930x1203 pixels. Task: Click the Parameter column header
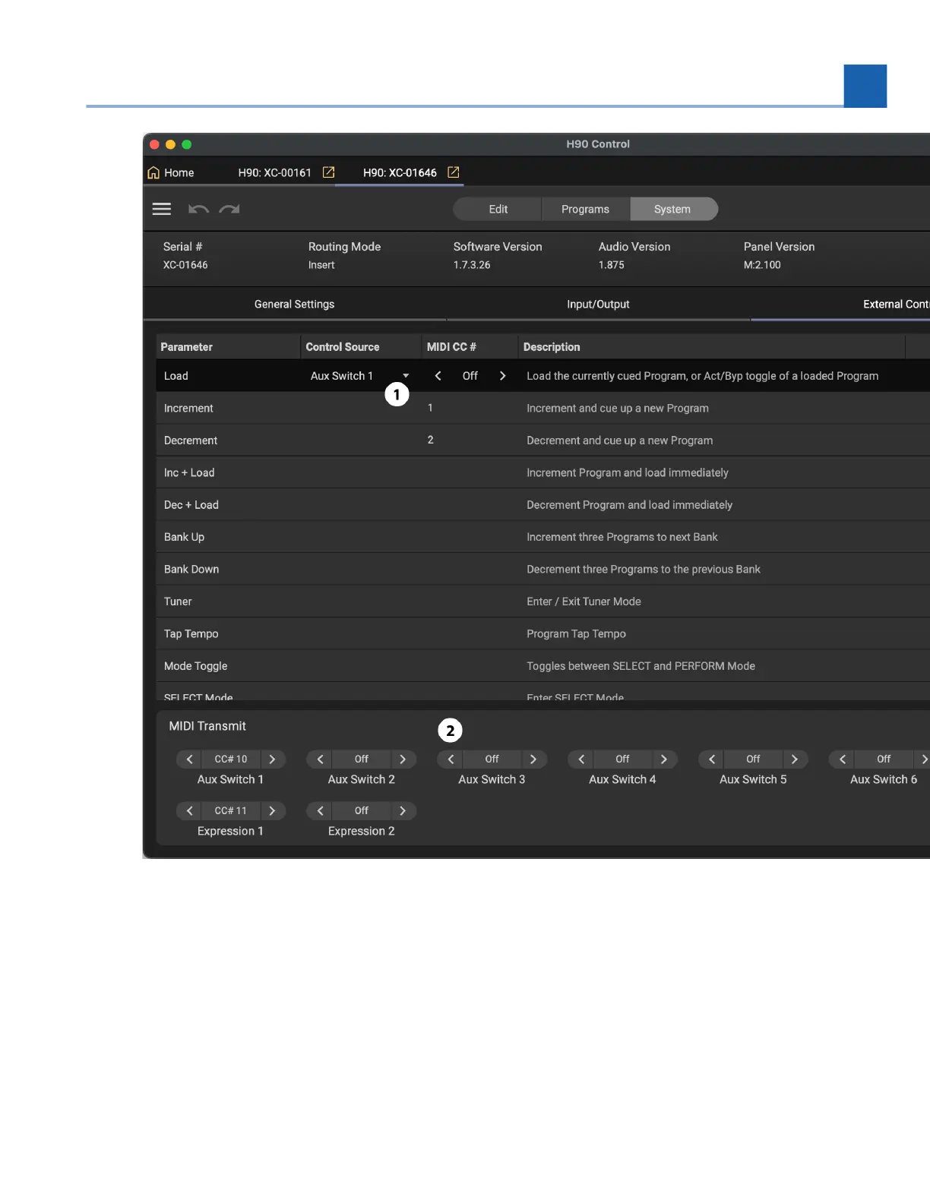point(228,347)
